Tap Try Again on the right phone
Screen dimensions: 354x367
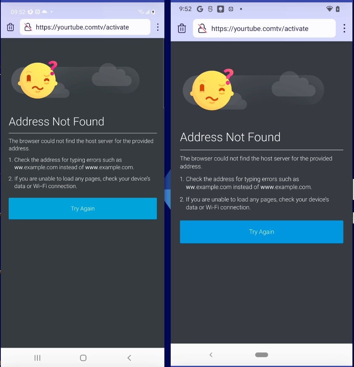(261, 232)
